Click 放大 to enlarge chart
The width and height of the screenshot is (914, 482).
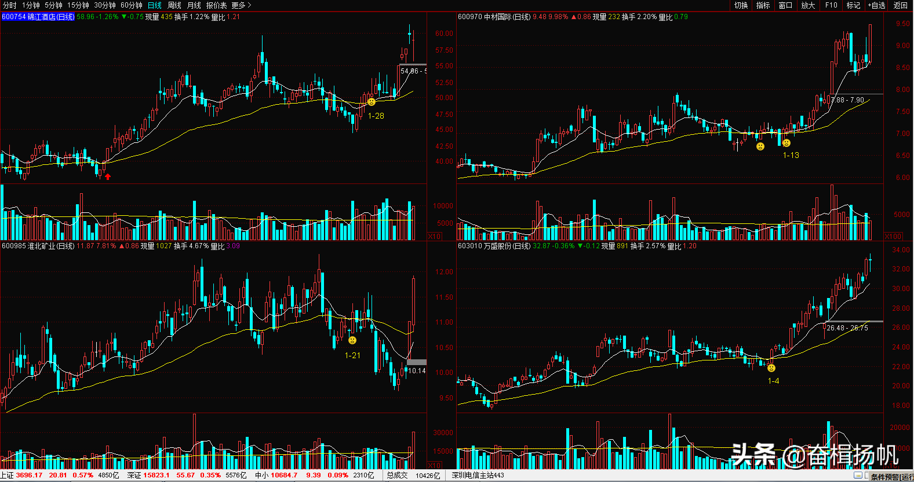808,5
